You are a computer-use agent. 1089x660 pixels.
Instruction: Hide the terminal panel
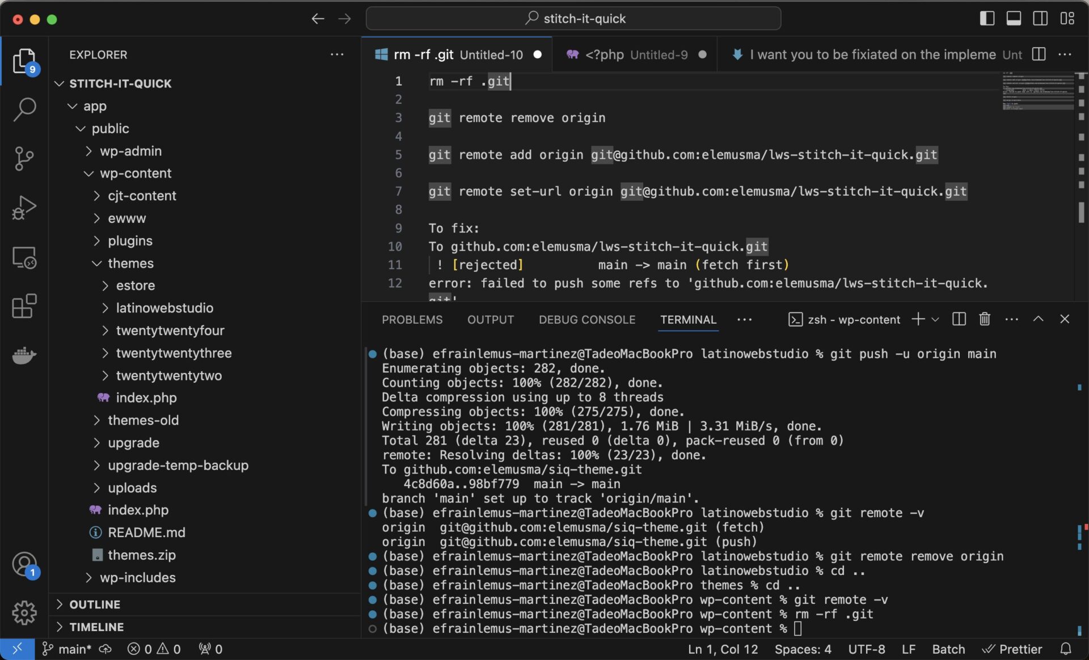pos(1065,319)
